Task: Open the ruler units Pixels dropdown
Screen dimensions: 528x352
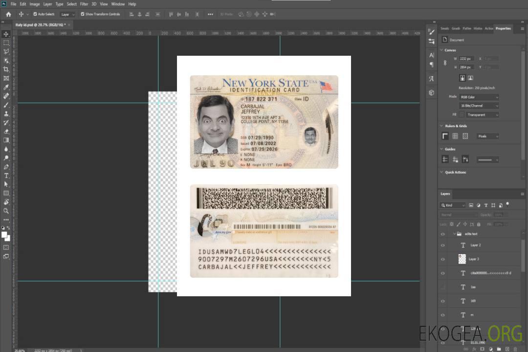Action: point(487,136)
